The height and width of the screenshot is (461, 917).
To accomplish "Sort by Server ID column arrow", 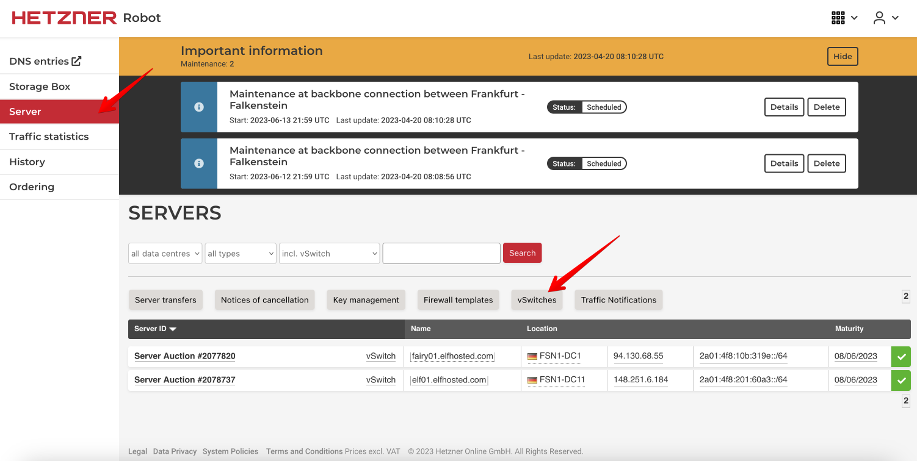I will coord(173,329).
